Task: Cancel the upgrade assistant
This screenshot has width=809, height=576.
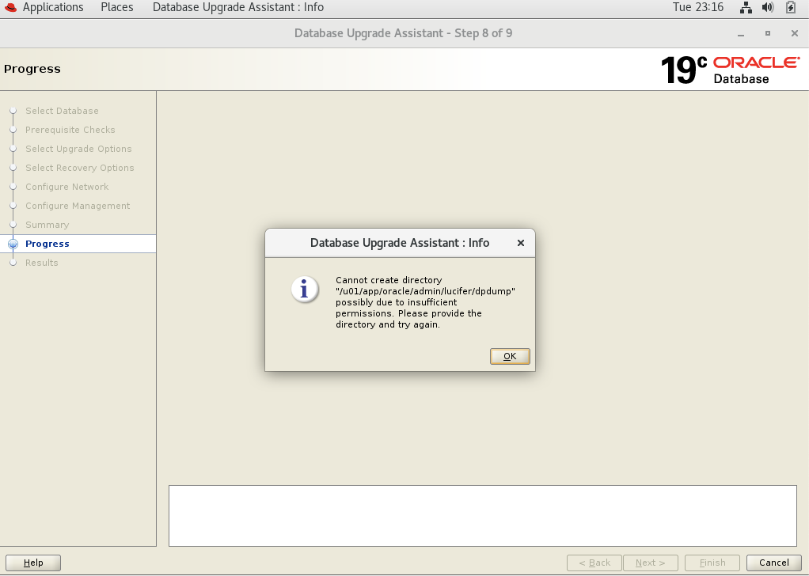Action: click(773, 563)
